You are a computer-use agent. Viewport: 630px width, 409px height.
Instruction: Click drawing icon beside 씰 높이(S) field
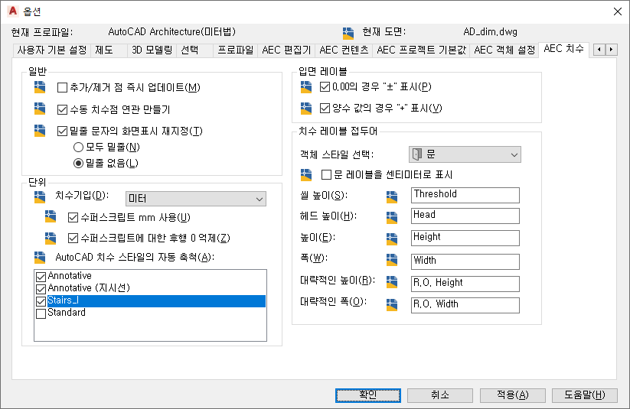click(392, 196)
